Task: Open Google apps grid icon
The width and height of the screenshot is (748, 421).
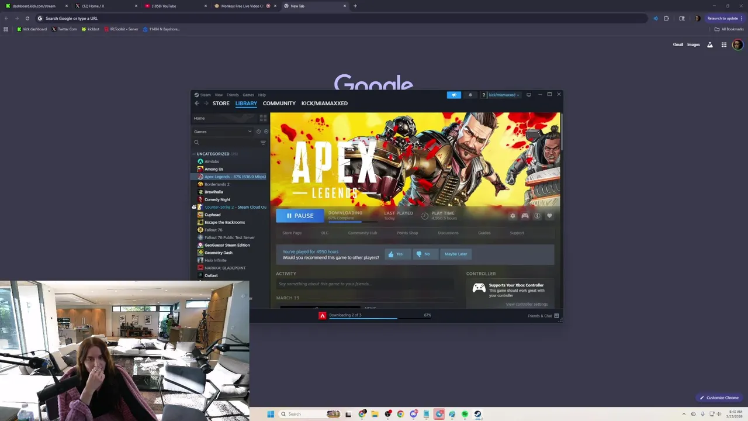Action: coord(723,44)
